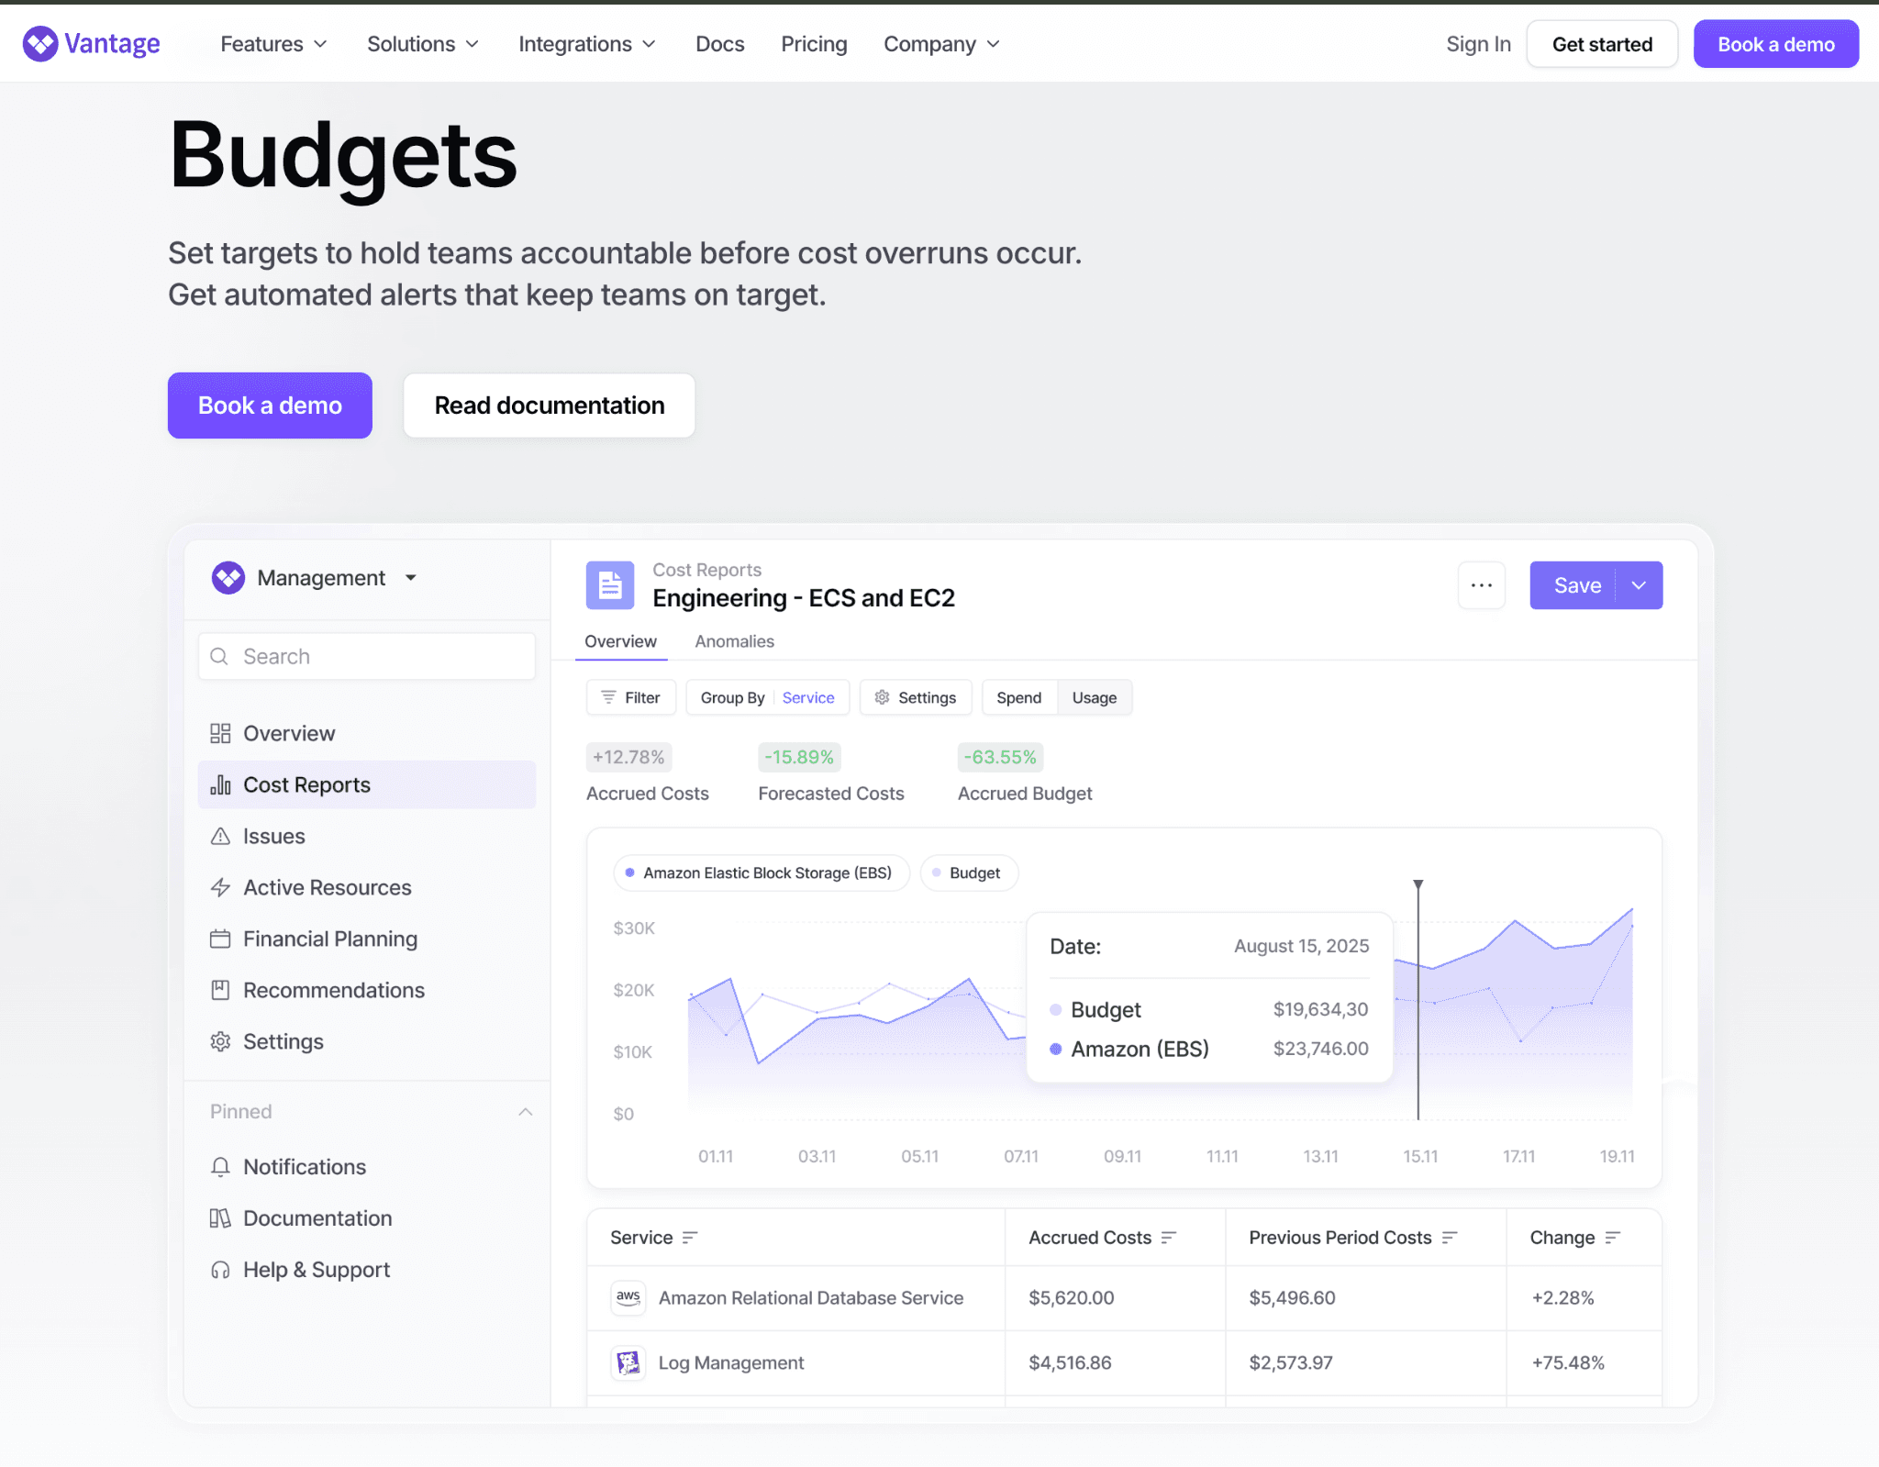Image resolution: width=1879 pixels, height=1467 pixels.
Task: Switch to the Overview tab
Action: [x=620, y=641]
